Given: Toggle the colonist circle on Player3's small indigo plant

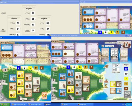Looking at the screenshot, I should pos(85,12).
